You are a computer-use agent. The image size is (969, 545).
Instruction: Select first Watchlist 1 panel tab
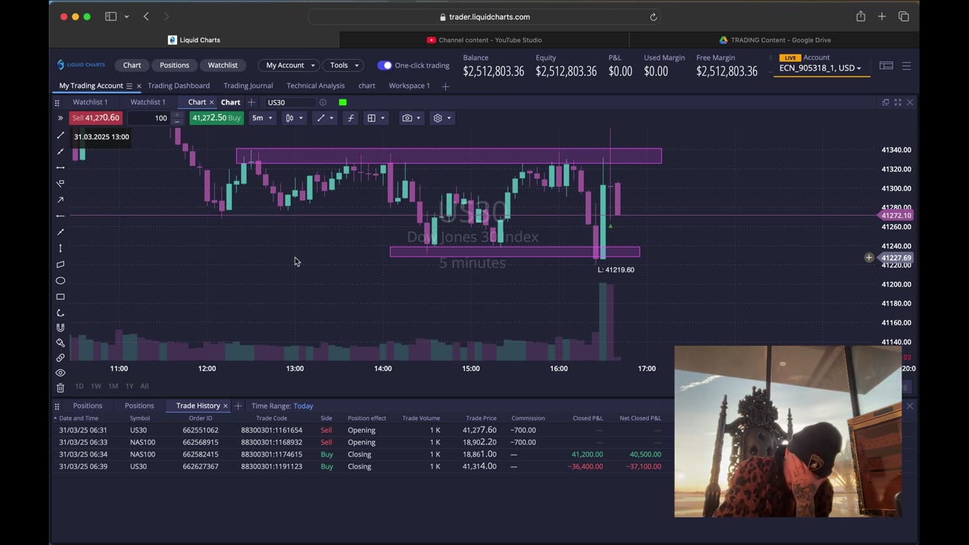point(90,102)
